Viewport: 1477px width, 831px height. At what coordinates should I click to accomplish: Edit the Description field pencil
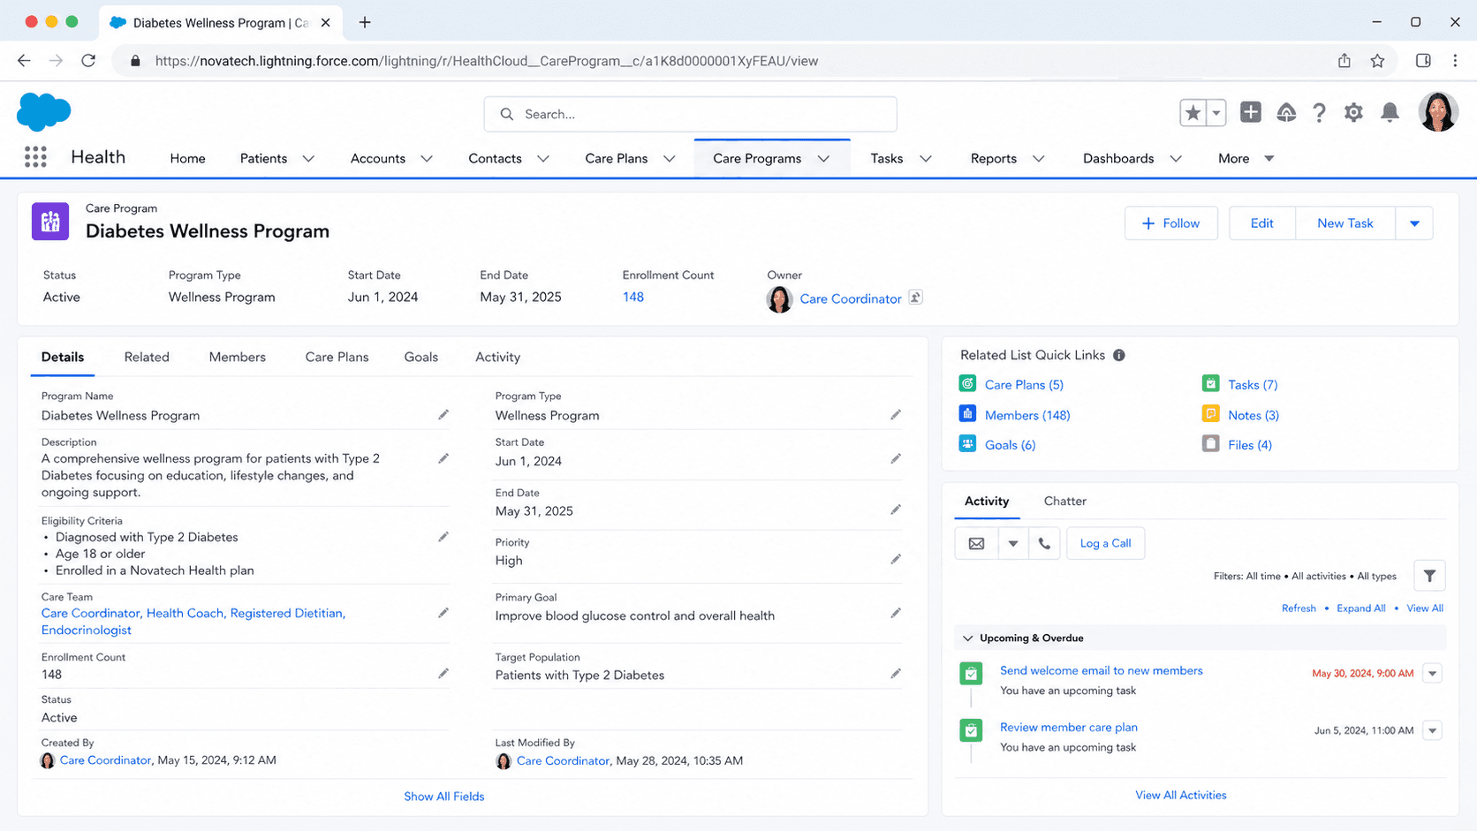click(x=443, y=458)
